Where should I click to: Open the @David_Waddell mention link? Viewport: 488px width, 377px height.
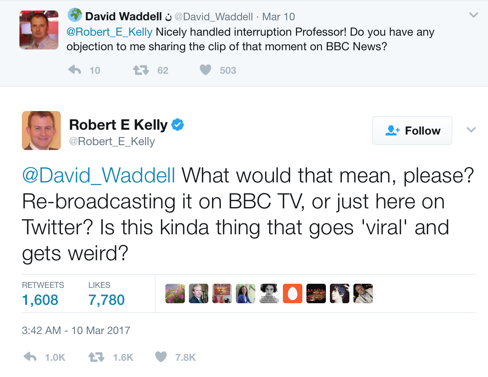(99, 176)
